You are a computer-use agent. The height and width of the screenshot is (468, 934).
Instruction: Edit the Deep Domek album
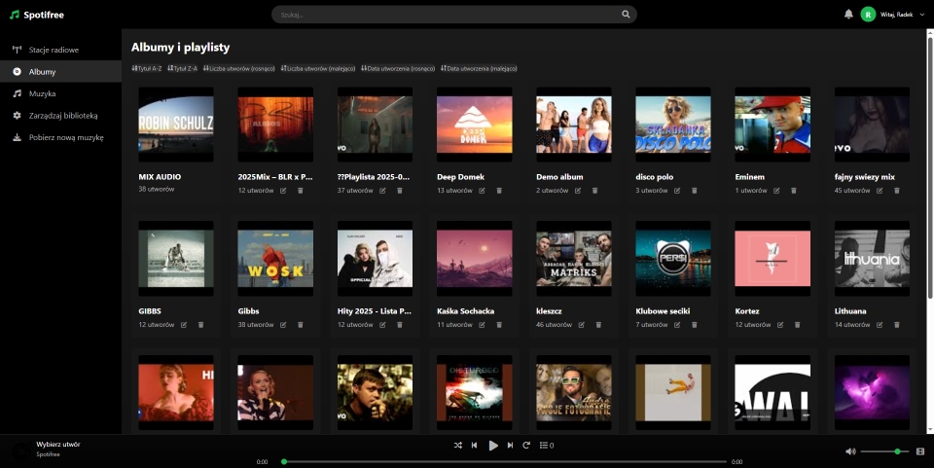[482, 191]
